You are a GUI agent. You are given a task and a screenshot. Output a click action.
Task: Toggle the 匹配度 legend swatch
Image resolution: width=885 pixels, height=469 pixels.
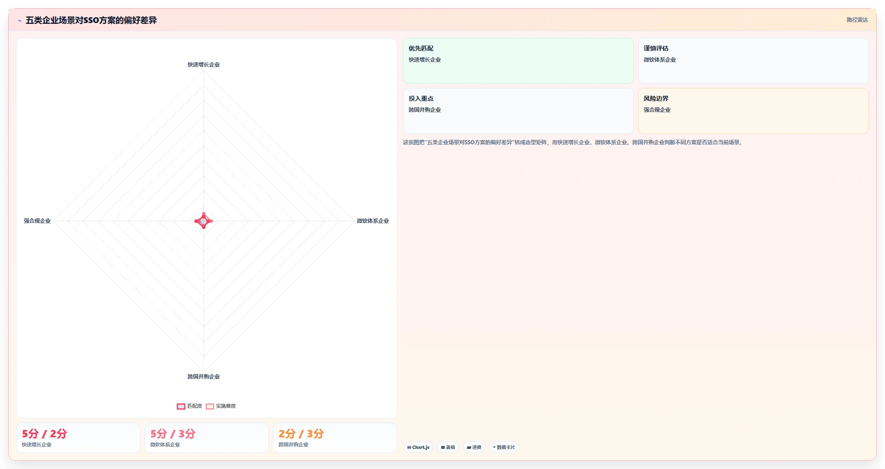(181, 407)
